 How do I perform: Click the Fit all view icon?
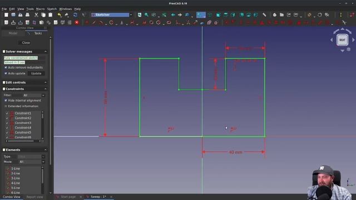(x=140, y=15)
